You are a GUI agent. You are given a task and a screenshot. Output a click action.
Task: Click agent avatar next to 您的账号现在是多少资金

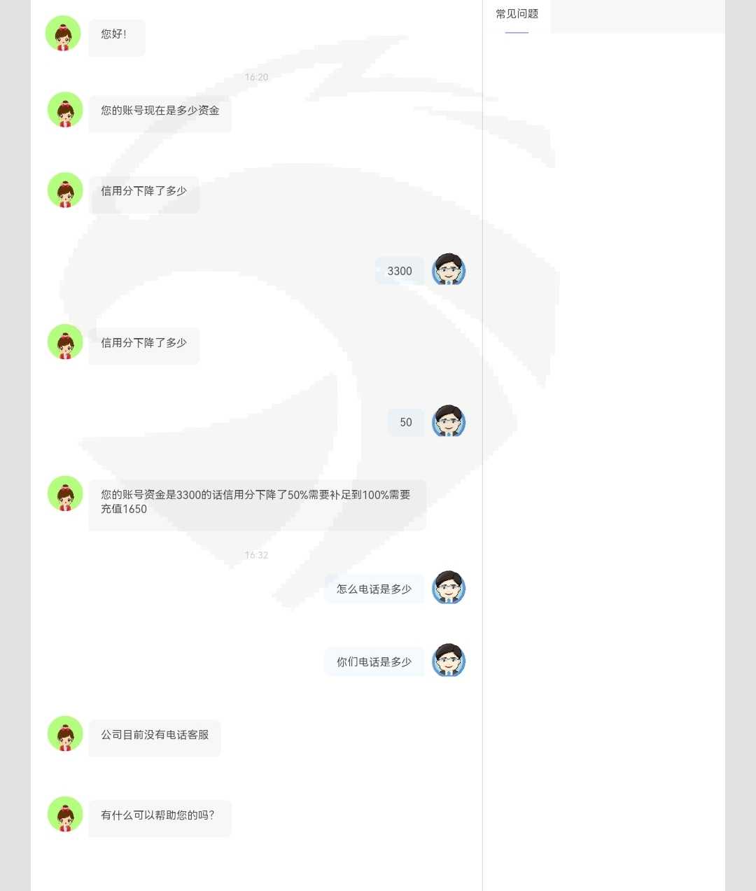point(65,110)
